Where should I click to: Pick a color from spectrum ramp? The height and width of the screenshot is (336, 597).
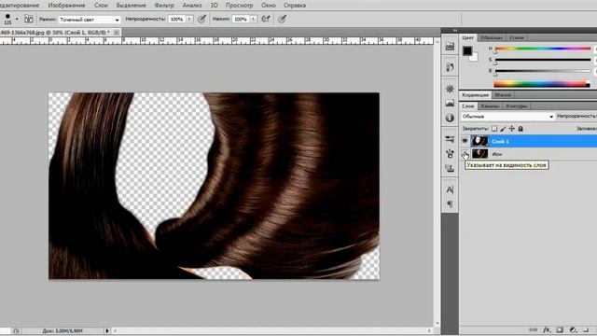point(542,84)
